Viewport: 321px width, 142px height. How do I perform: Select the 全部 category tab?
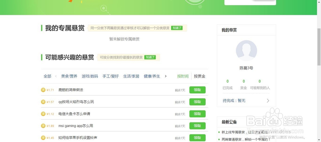point(47,76)
